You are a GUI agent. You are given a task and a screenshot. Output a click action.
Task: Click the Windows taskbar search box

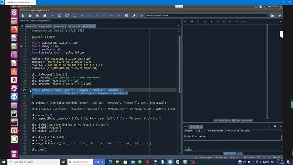pyautogui.click(x=33, y=162)
